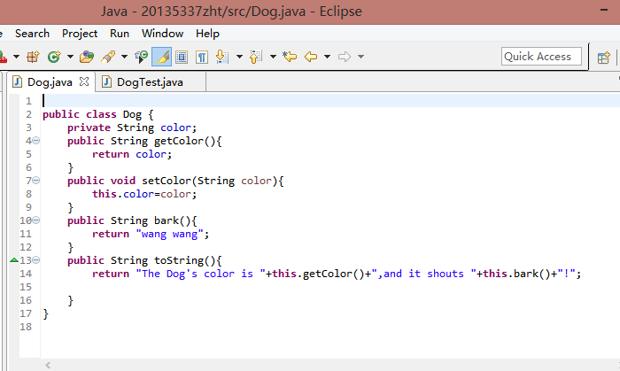Click the horizontal scrollbar left arrow
This screenshot has width=620, height=371.
tap(48, 365)
